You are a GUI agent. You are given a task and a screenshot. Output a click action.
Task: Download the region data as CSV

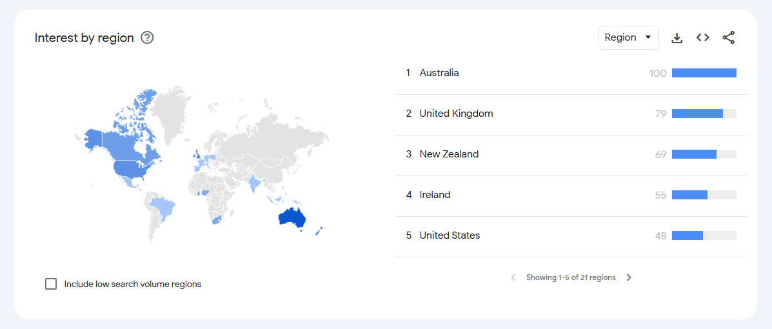677,37
